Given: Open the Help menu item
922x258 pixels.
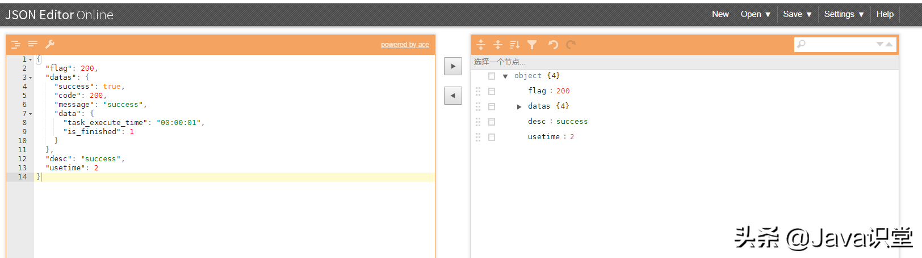Looking at the screenshot, I should point(885,14).
